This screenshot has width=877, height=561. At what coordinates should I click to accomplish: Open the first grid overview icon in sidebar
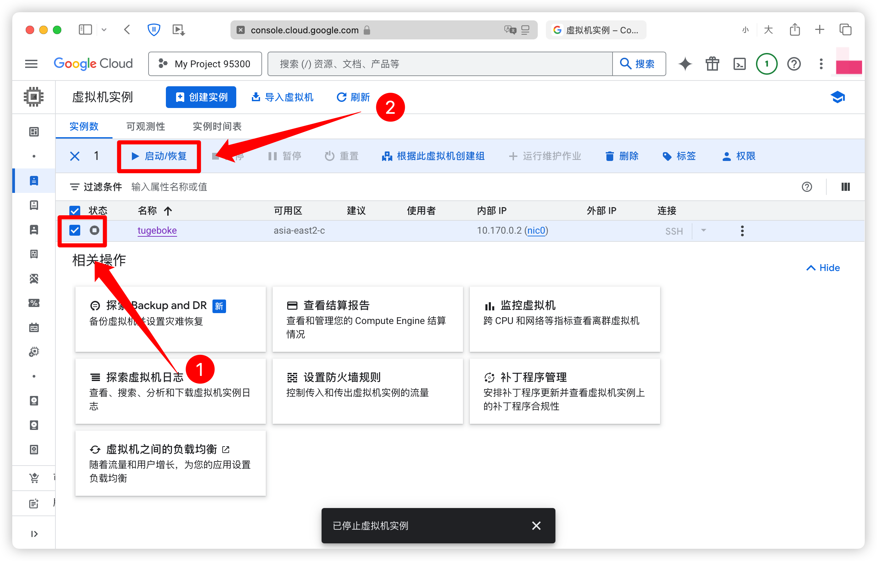click(34, 131)
